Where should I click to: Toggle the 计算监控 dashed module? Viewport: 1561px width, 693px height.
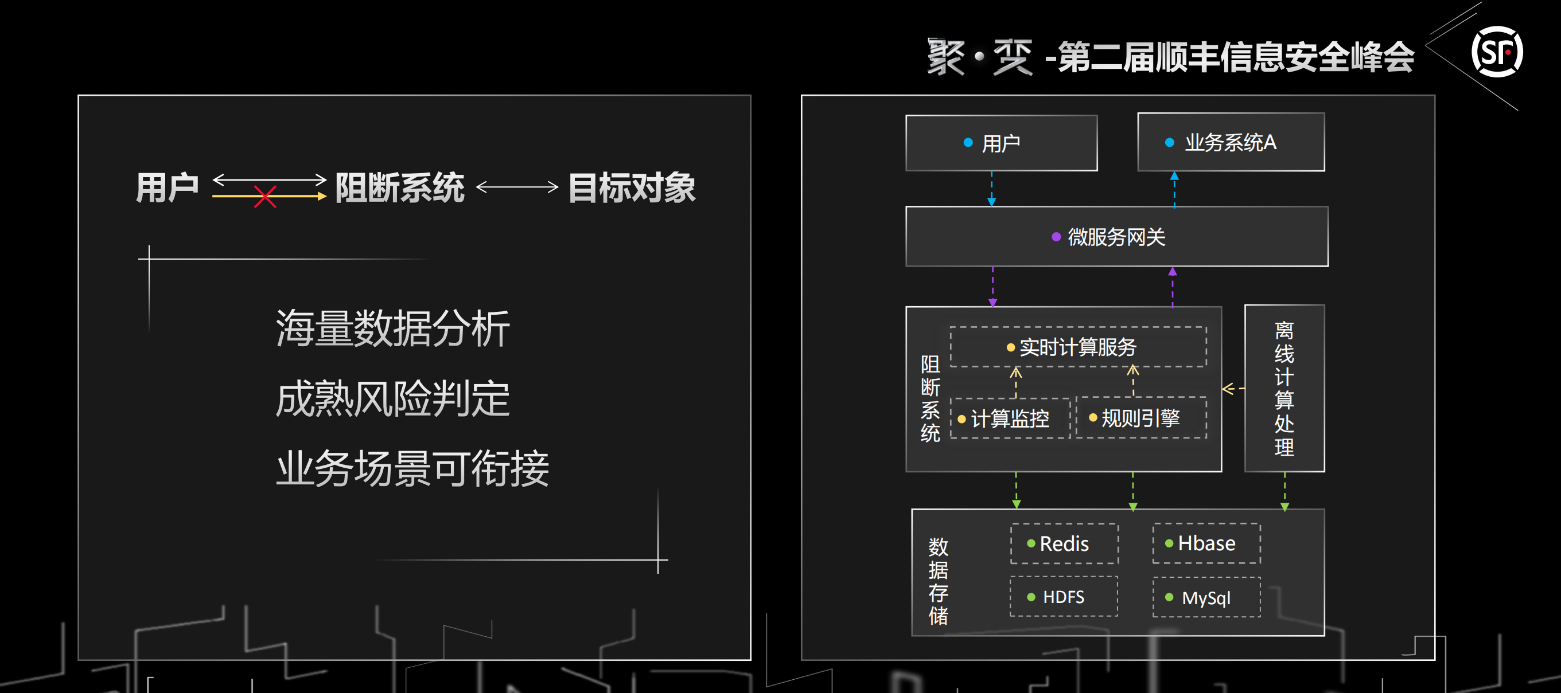coord(1010,419)
